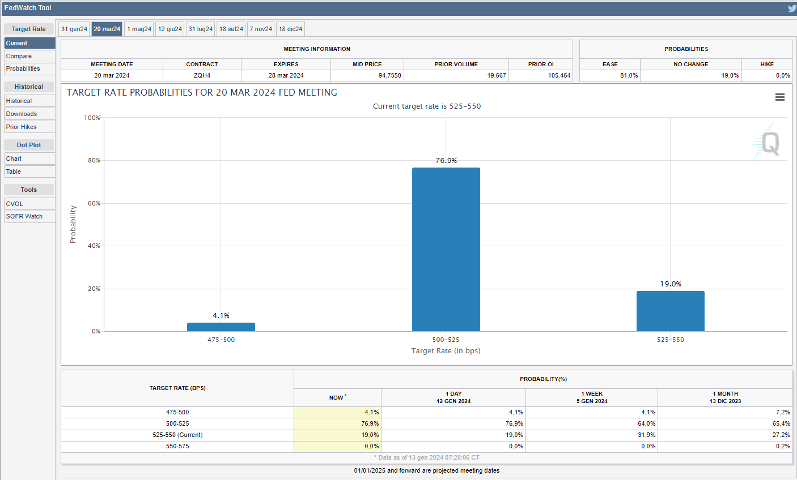Click the 475-500 small bar
Viewport: 797px width, 480px height.
coord(221,327)
